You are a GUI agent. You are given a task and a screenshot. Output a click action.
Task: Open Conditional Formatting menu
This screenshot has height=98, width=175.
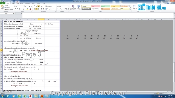point(73,8)
